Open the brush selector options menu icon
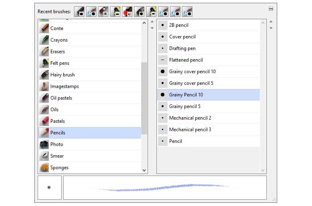 (271, 9)
